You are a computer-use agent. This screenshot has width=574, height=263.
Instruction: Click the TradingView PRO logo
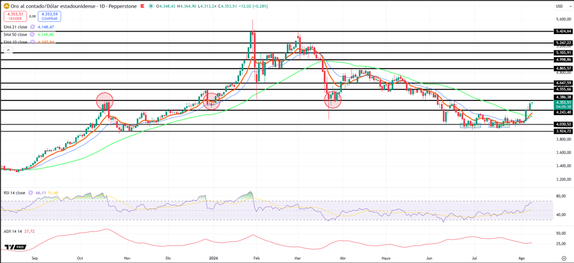coord(16,247)
